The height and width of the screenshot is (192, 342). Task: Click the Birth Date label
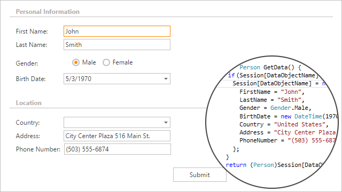pyautogui.click(x=31, y=79)
